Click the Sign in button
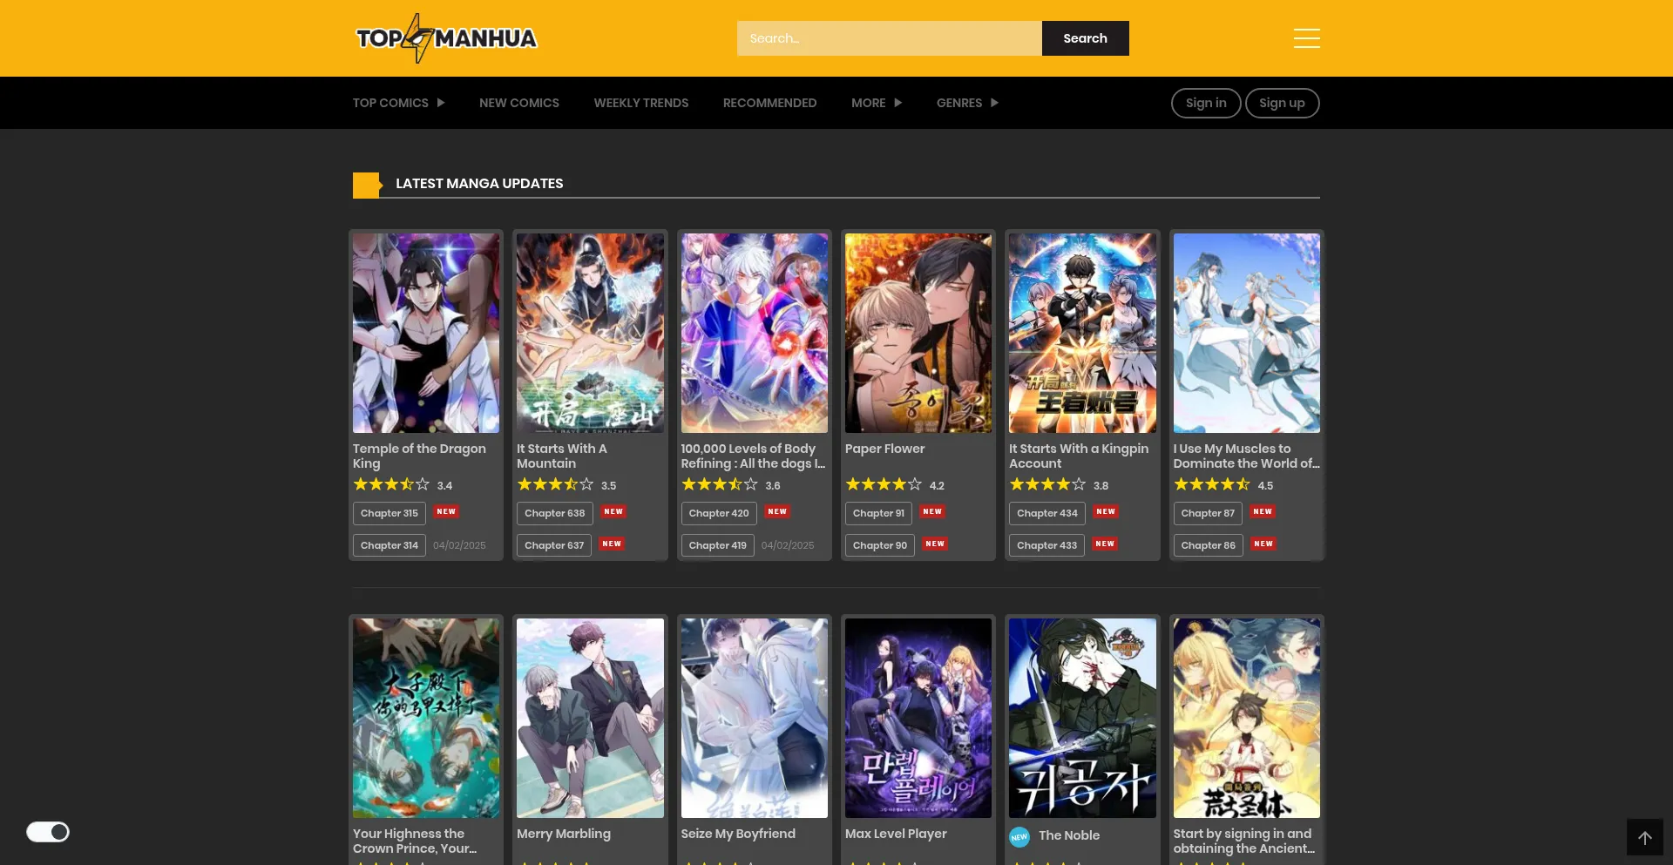The width and height of the screenshot is (1673, 865). click(1206, 103)
